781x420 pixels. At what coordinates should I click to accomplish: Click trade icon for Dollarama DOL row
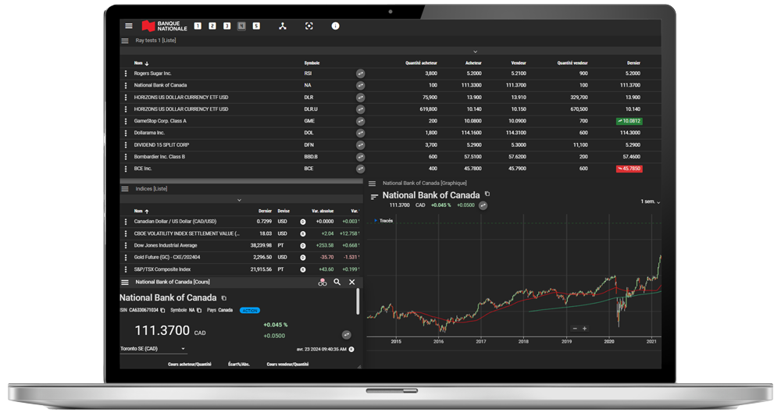click(x=361, y=133)
